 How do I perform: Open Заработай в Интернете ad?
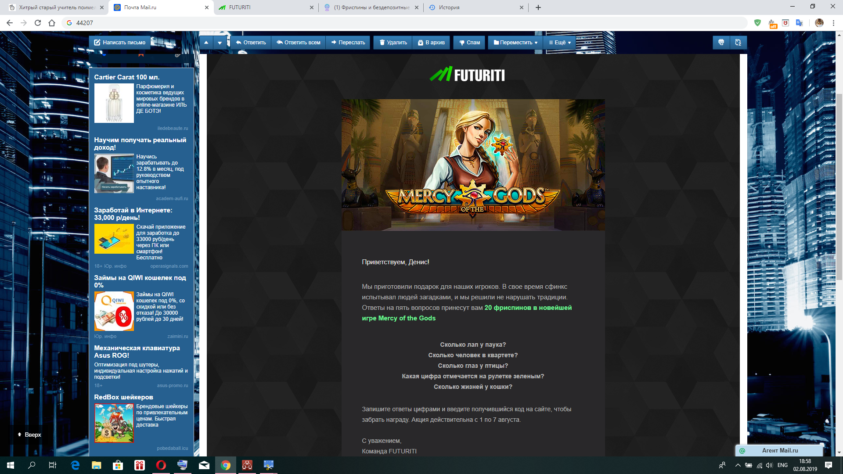coord(133,214)
